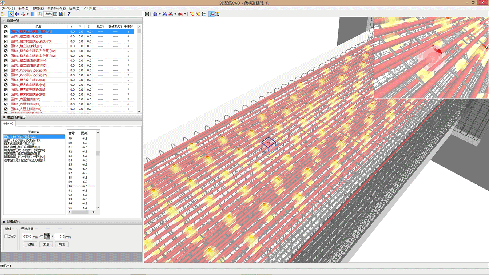This screenshot has width=489, height=275.
Task: Click horizontal scrollbar thumb of number/distance list
Action: 80,212
